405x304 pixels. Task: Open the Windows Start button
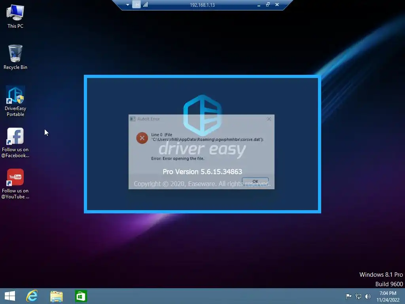[10, 296]
